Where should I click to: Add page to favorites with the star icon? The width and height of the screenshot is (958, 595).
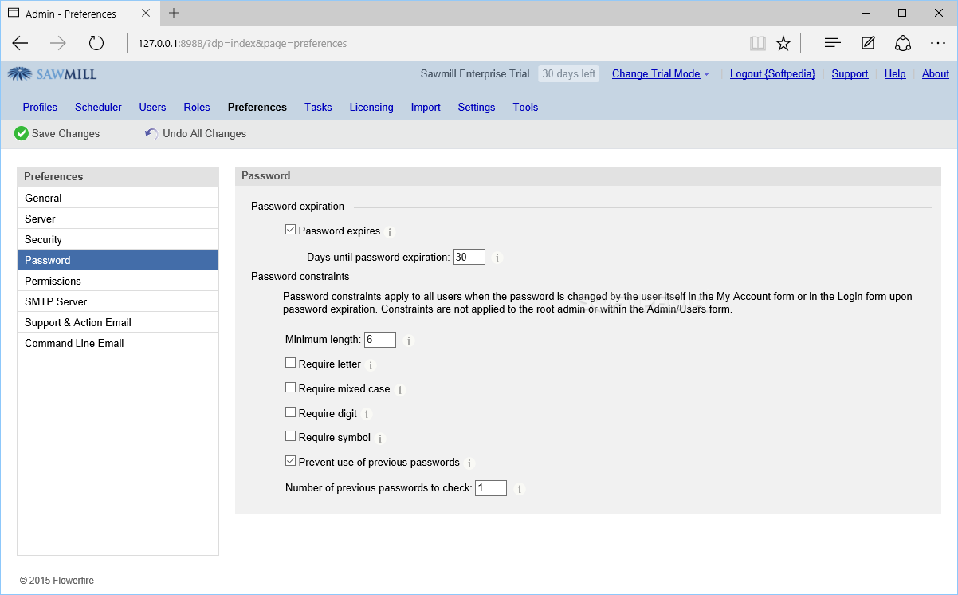point(783,43)
